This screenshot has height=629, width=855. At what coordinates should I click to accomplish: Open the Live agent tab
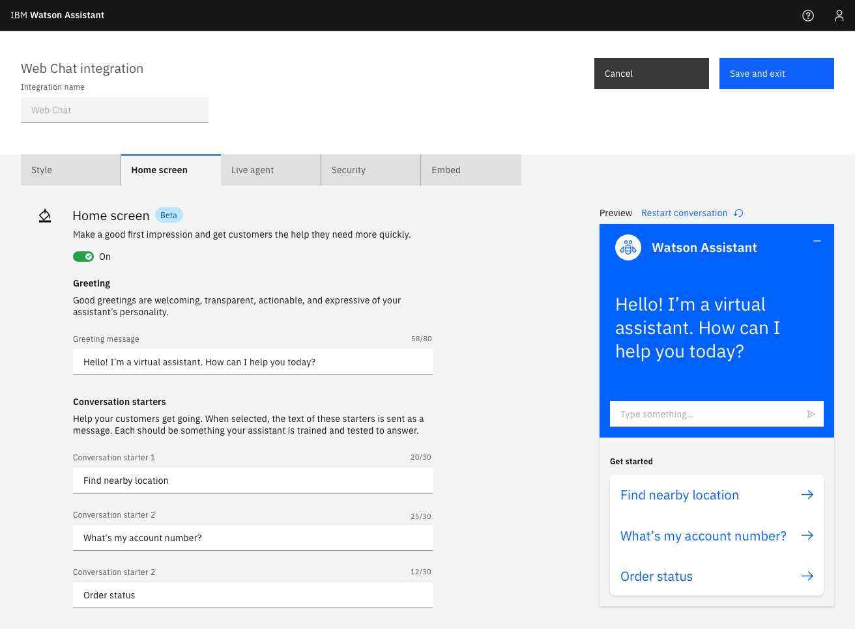pyautogui.click(x=270, y=170)
